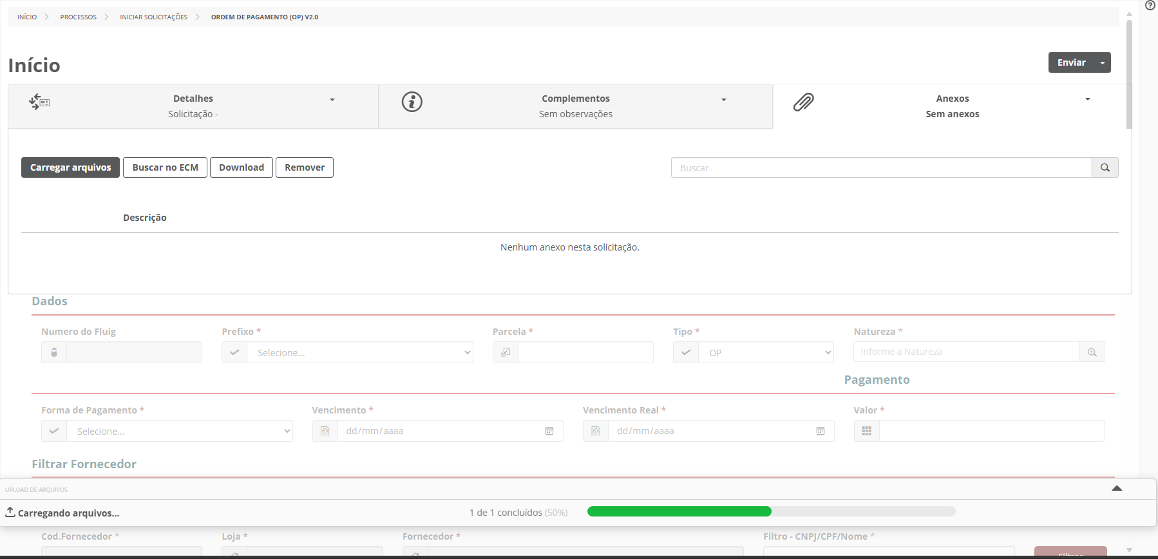Open the Prefixo dropdown
Image resolution: width=1158 pixels, height=559 pixels.
coord(359,353)
